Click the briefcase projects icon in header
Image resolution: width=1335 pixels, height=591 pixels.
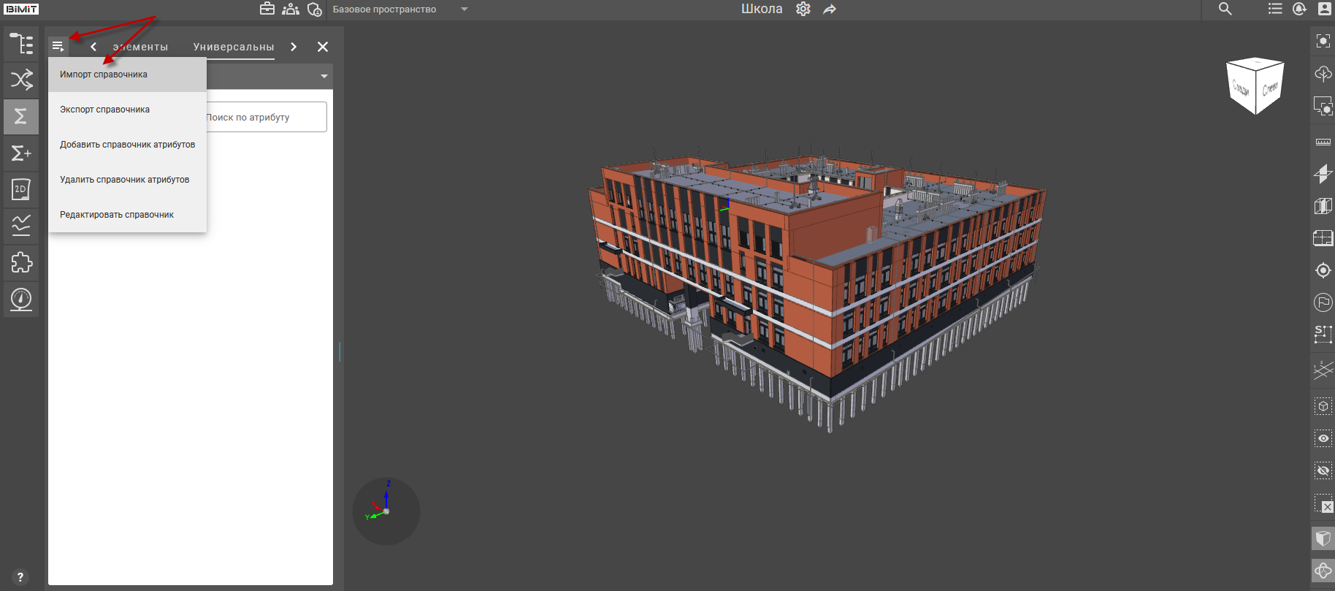[267, 9]
